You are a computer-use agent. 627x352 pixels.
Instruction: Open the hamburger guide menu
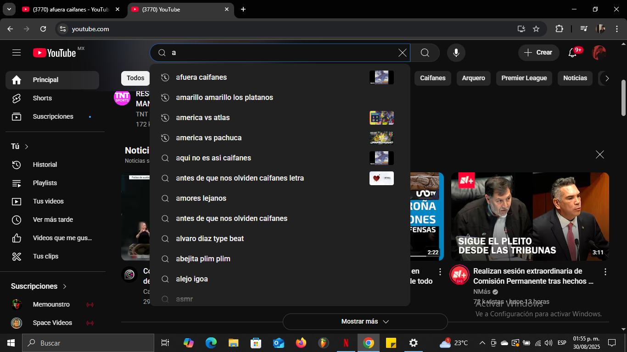(17, 53)
